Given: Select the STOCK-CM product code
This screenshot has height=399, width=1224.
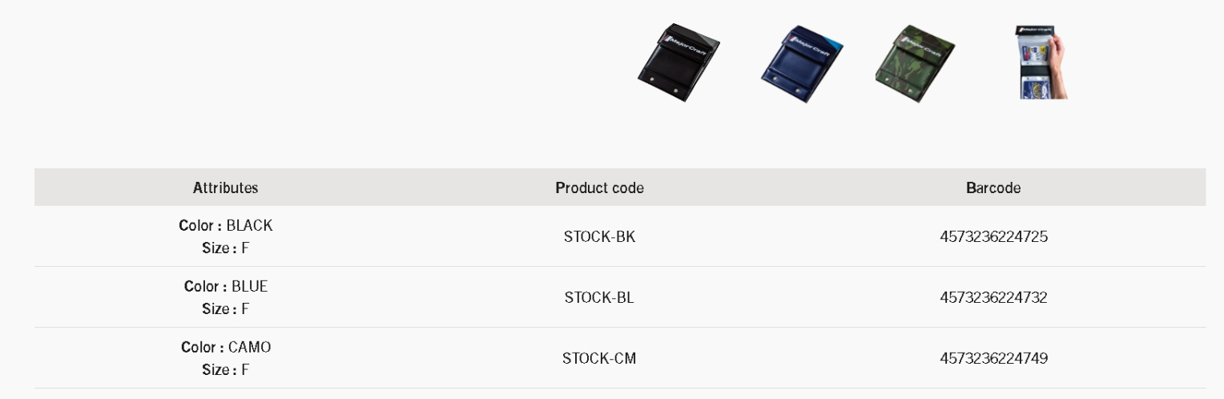Looking at the screenshot, I should pos(599,358).
